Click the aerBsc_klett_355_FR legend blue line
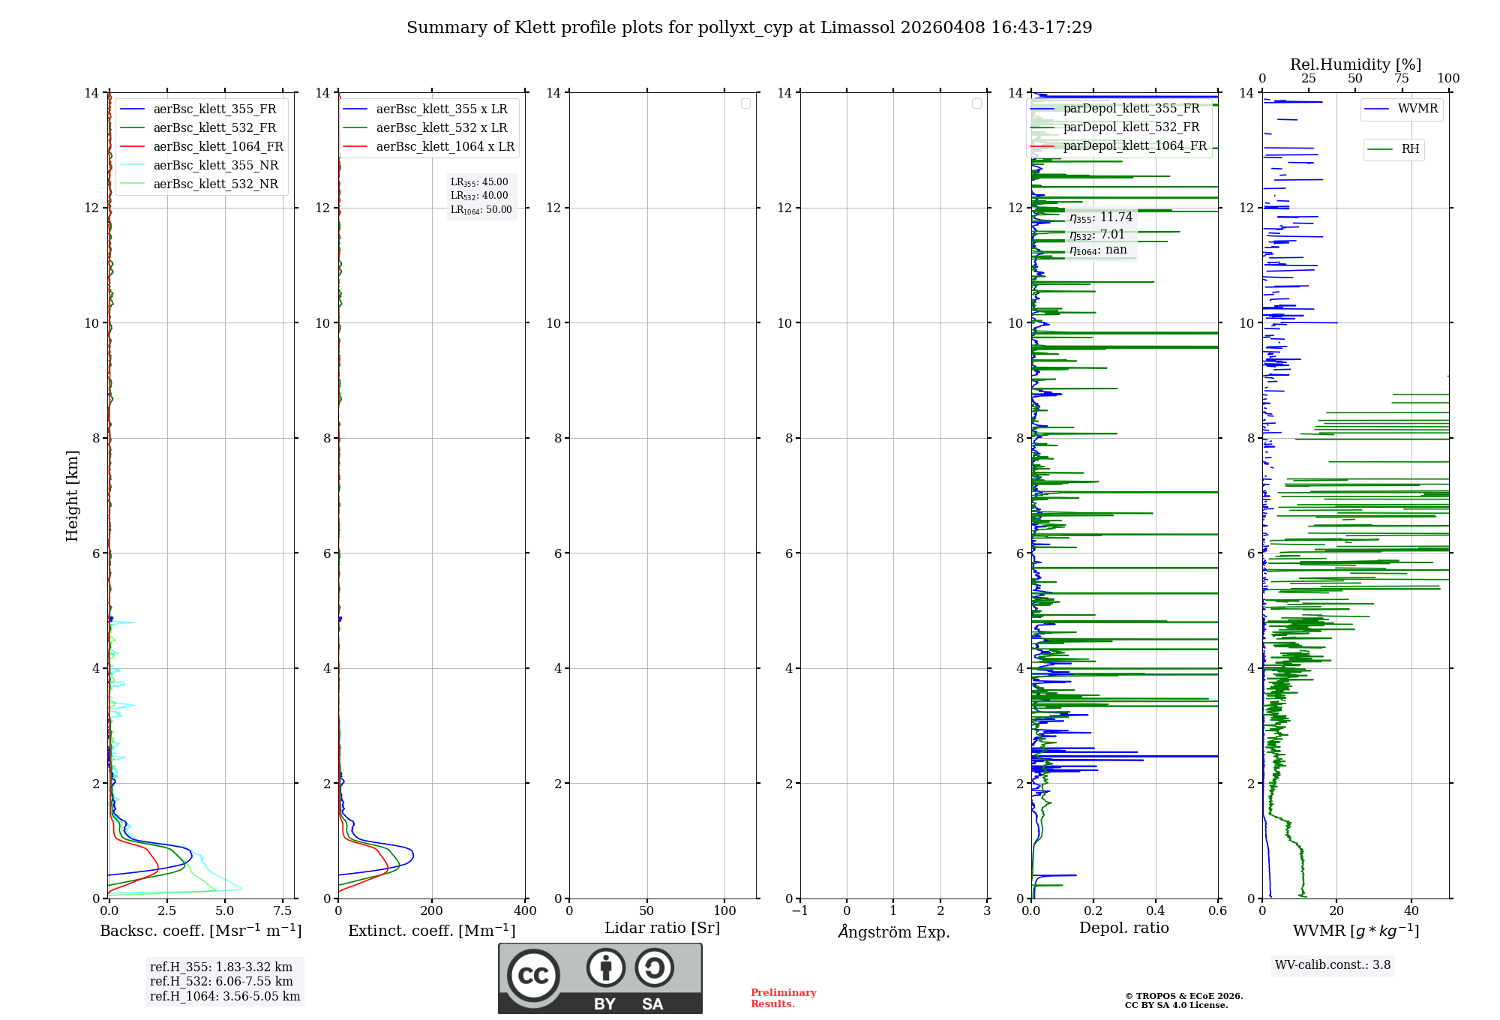Viewport: 1500px width, 1020px height. click(x=132, y=109)
